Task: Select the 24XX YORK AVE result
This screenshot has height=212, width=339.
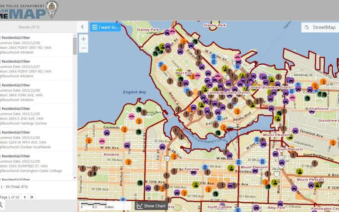Action: pos(36,92)
